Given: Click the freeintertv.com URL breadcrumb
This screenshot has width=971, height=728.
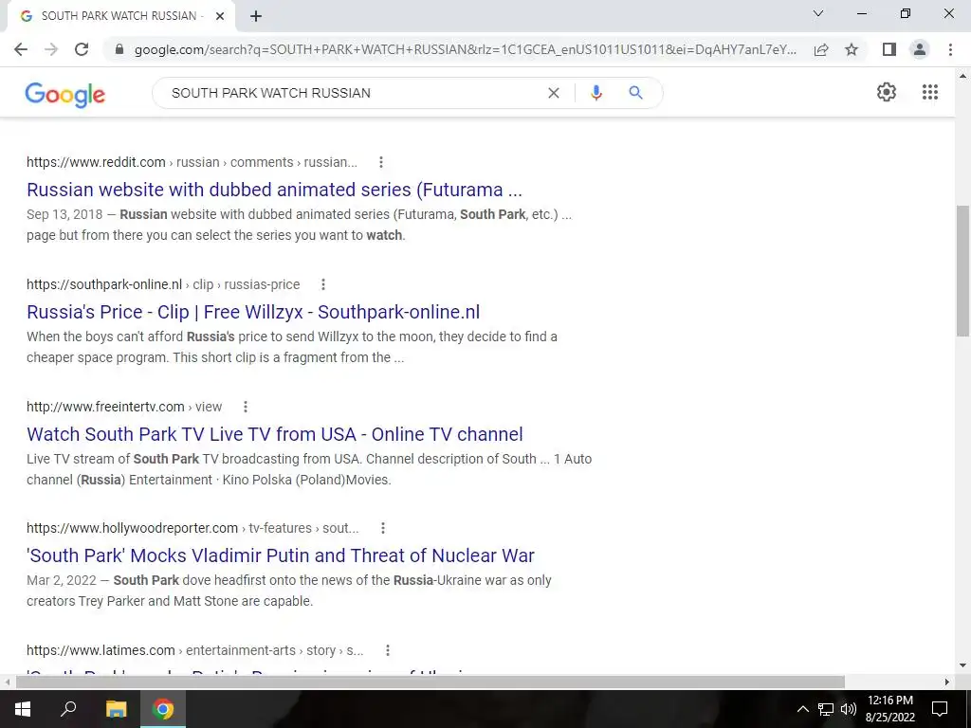Looking at the screenshot, I should [x=124, y=407].
